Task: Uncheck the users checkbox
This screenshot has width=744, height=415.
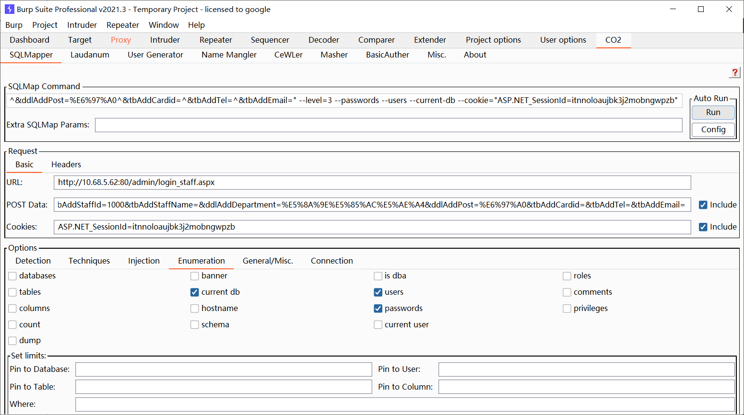Action: pos(378,292)
